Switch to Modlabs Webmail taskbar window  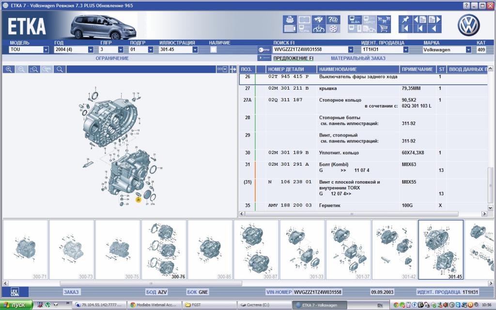[153, 305]
